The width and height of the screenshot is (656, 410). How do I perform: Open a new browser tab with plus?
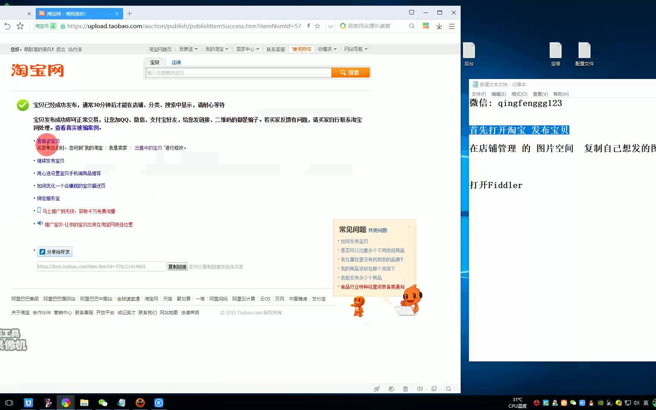click(130, 14)
